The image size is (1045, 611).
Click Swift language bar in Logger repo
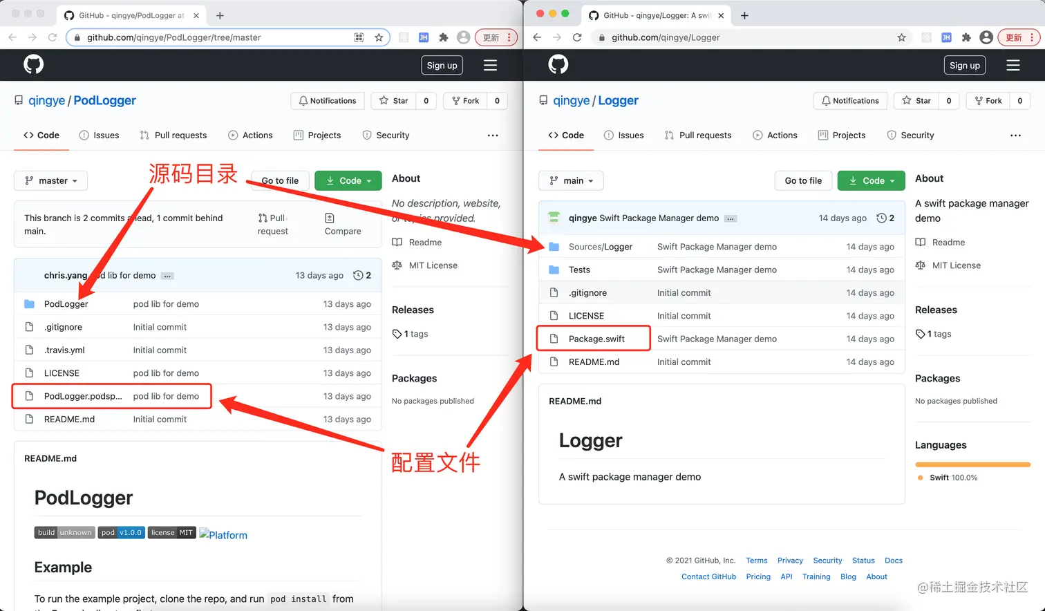(x=972, y=464)
